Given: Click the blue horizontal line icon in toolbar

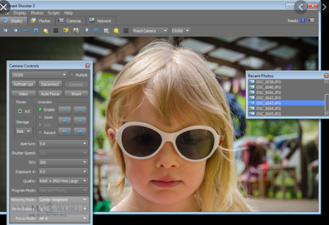Looking at the screenshot, I should (26, 31).
